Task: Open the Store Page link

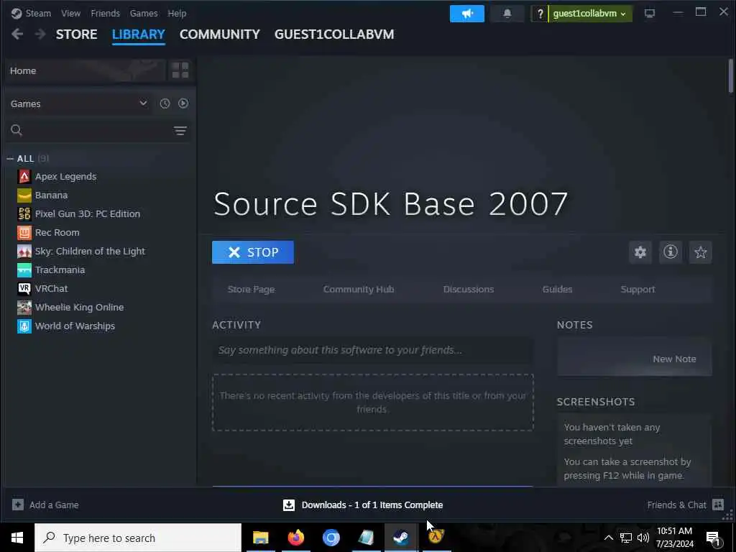Action: (x=251, y=289)
